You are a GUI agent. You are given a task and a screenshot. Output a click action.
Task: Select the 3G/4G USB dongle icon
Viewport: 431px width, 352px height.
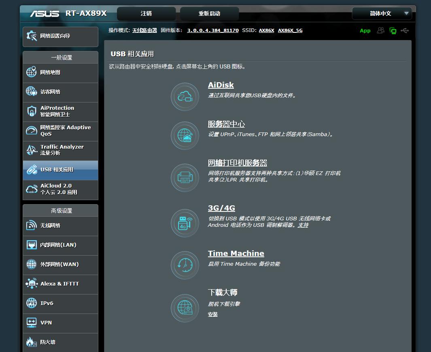click(x=185, y=223)
